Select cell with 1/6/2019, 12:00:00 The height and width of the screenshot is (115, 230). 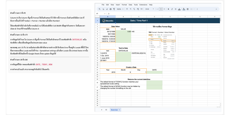(108, 39)
